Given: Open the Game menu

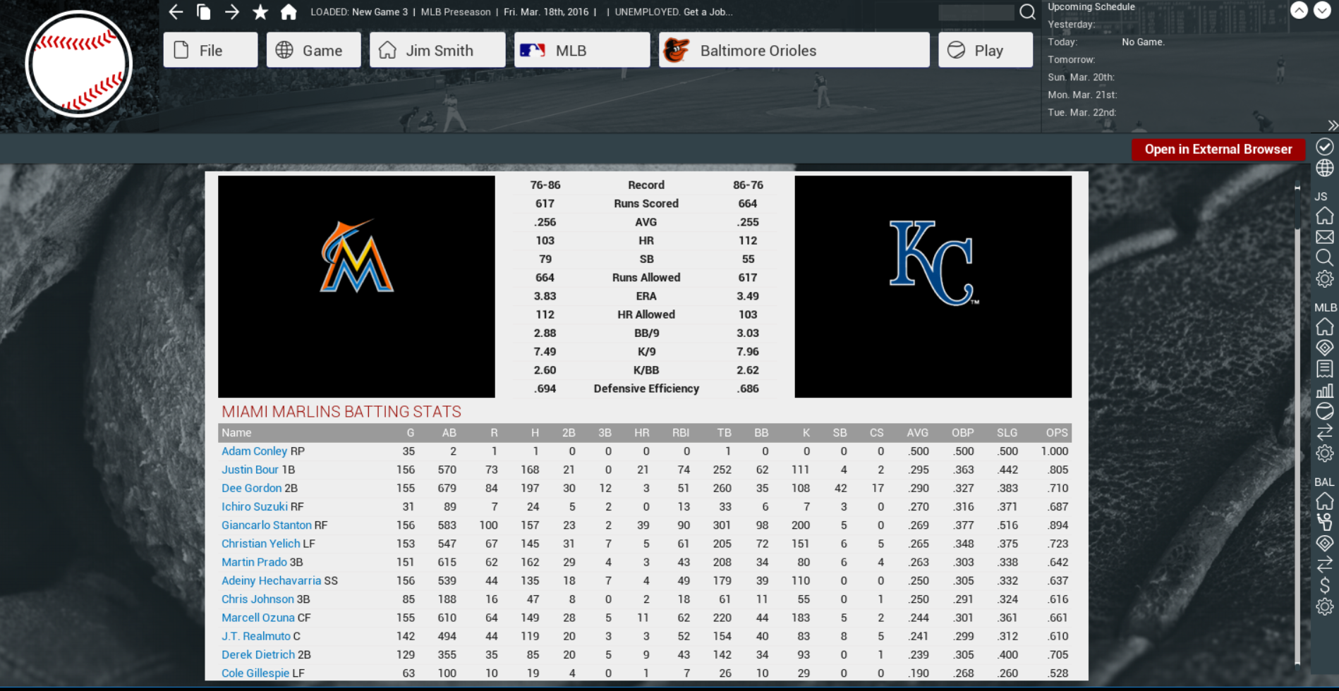Looking at the screenshot, I should click(x=313, y=50).
